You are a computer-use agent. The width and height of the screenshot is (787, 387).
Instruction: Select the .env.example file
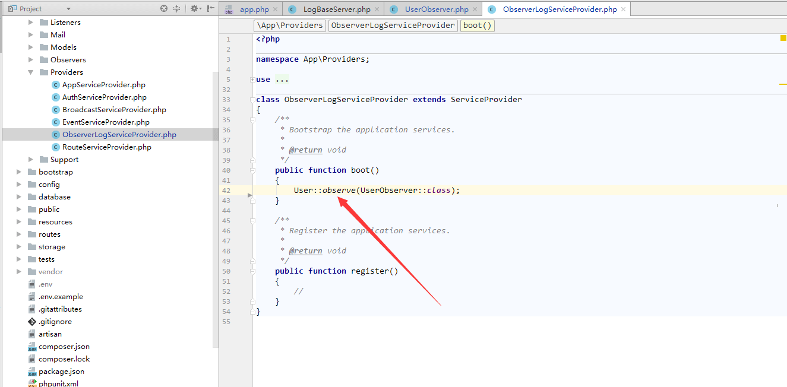[x=61, y=296]
